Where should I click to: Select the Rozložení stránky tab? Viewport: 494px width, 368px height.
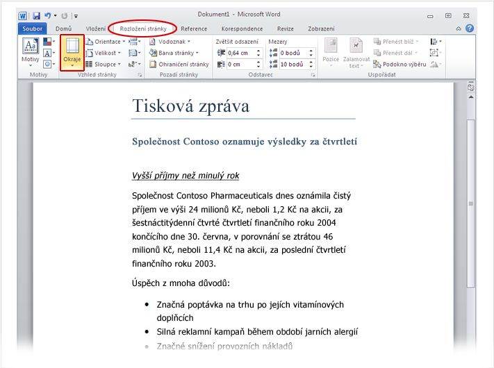coord(142,28)
